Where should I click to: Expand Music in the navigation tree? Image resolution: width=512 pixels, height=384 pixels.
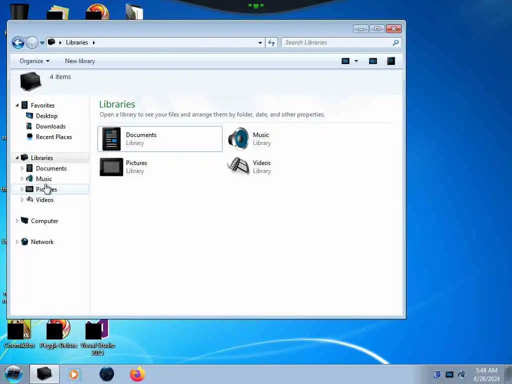(22, 178)
